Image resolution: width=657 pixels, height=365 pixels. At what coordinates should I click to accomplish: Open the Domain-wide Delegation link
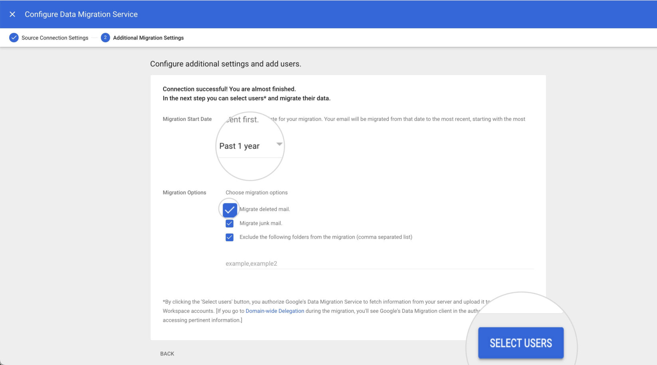[x=274, y=311]
